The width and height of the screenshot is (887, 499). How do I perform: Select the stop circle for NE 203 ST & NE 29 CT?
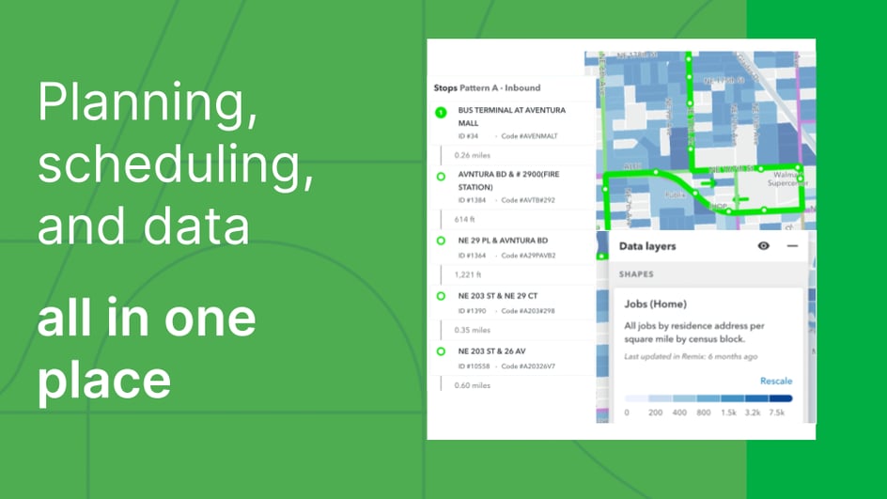tap(441, 296)
